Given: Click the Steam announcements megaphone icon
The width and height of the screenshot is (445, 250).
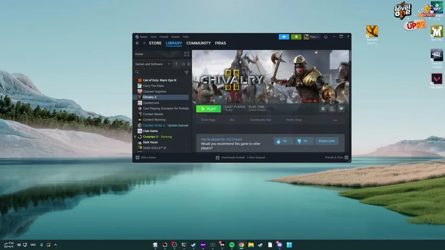Looking at the screenshot, I should (284, 37).
